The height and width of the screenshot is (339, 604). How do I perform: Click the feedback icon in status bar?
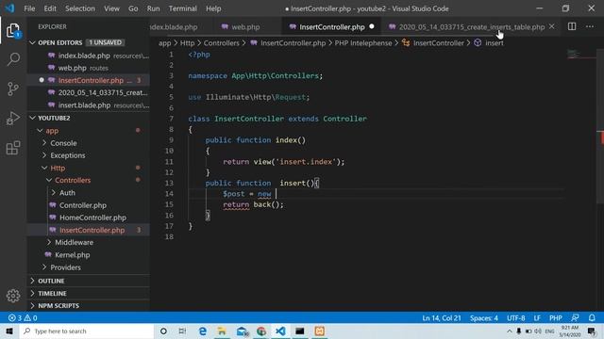point(575,318)
